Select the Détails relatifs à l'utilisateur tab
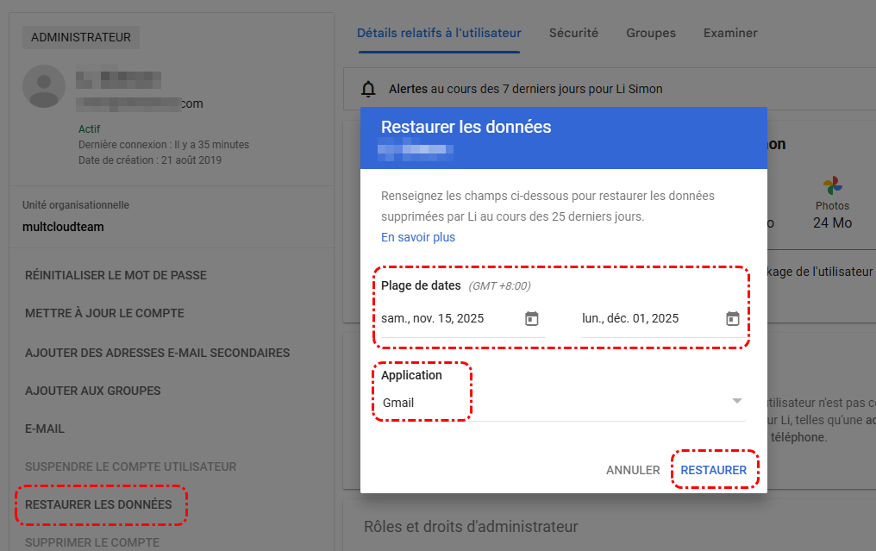Screen dimensions: 876x551 439,33
